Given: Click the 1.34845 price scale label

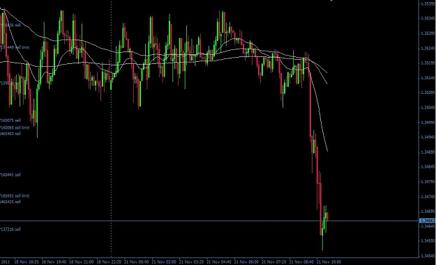Looking at the screenshot, I should pyautogui.click(x=428, y=167).
